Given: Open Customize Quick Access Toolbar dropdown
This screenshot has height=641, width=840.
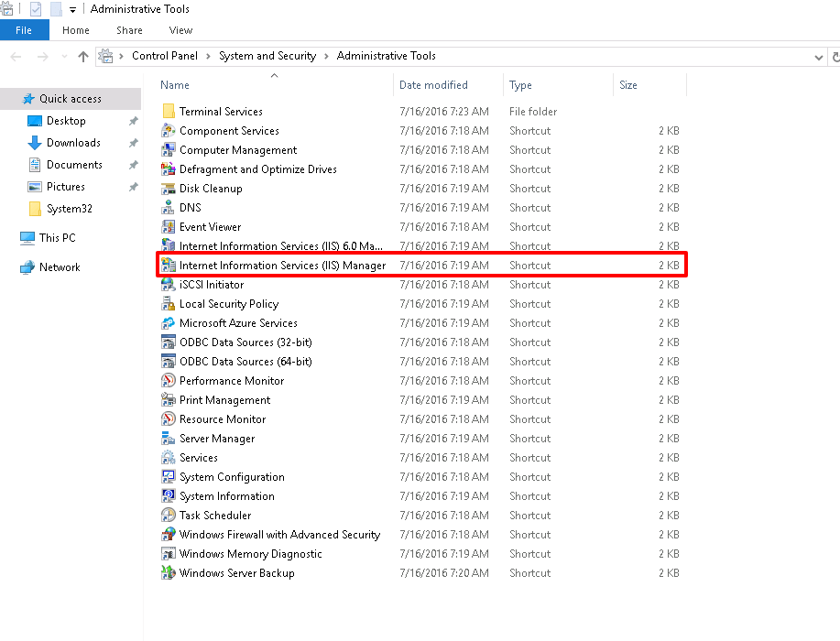Looking at the screenshot, I should click(x=73, y=10).
